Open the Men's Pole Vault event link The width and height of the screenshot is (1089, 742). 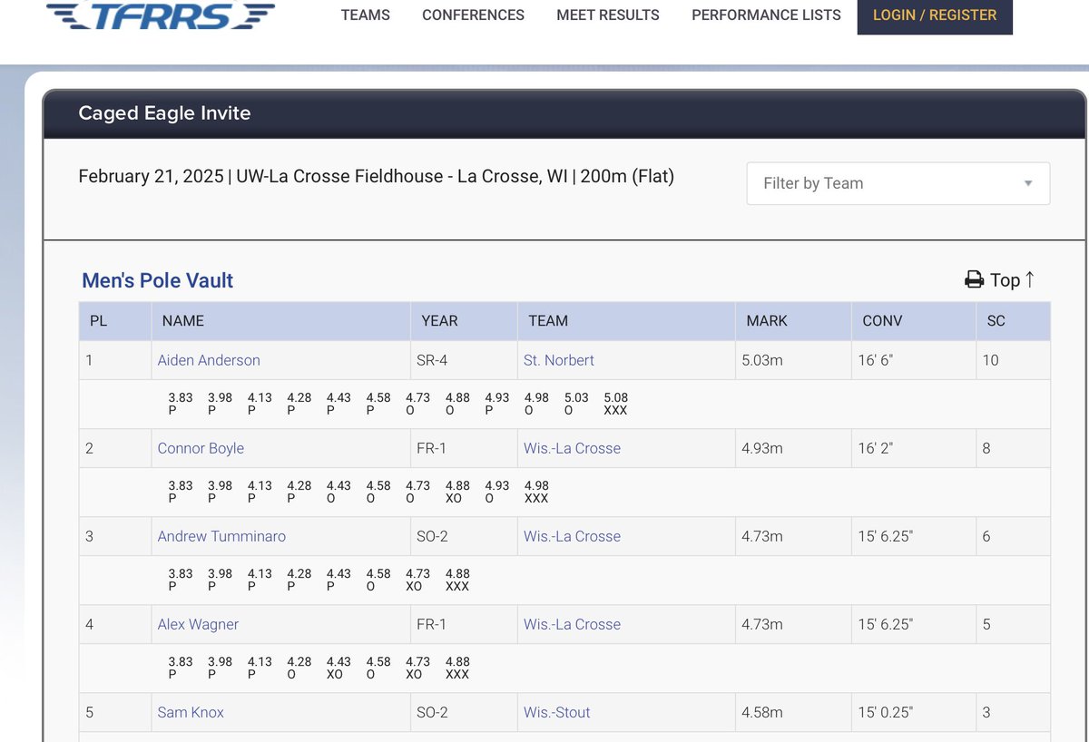coord(158,281)
